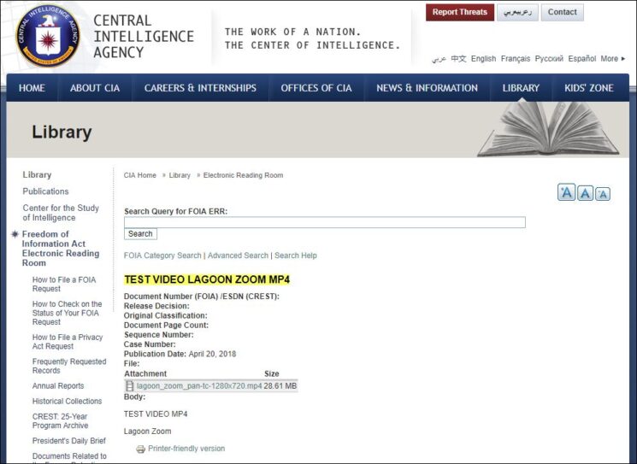The height and width of the screenshot is (464, 637).
Task: Click the Search button
Action: [140, 234]
